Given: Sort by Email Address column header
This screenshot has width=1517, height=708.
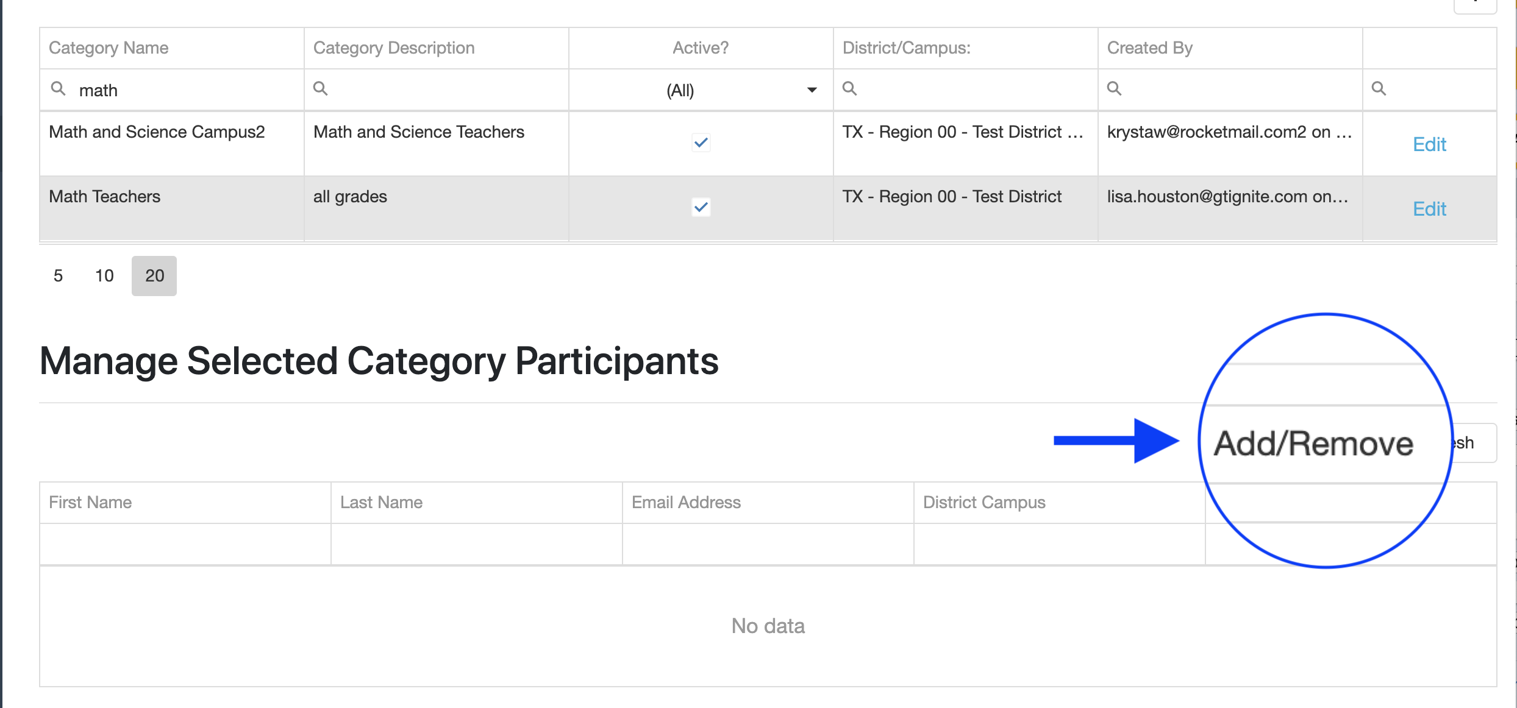Looking at the screenshot, I should pyautogui.click(x=686, y=503).
